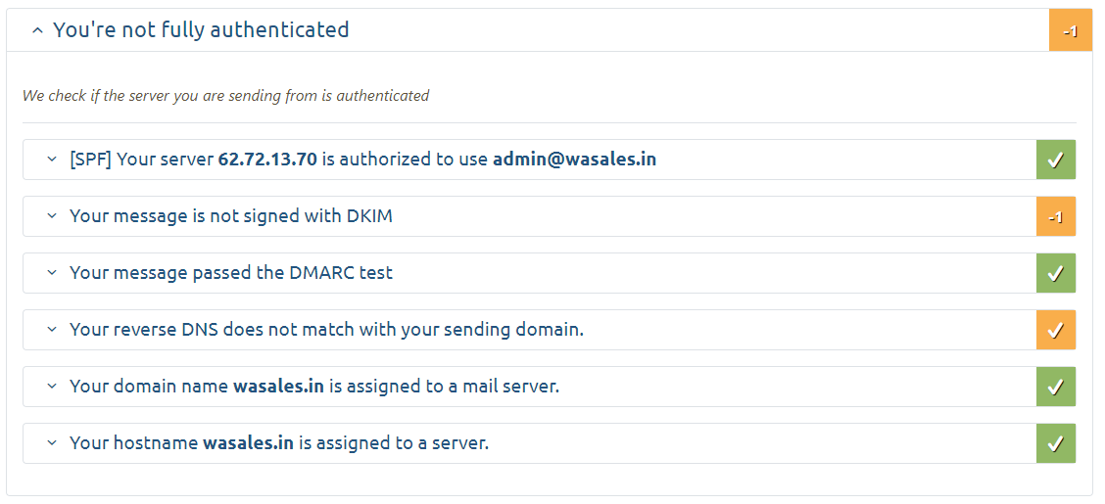Click green checkmark on domain name row
This screenshot has width=1105, height=504.
(1055, 387)
